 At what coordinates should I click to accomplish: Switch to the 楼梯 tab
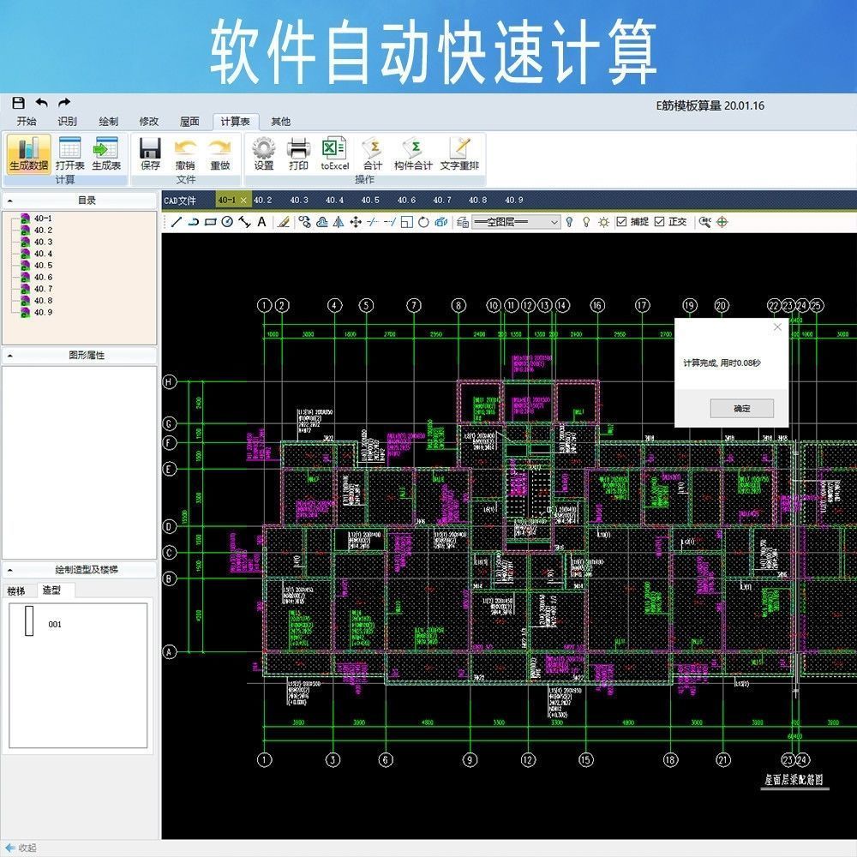click(16, 590)
